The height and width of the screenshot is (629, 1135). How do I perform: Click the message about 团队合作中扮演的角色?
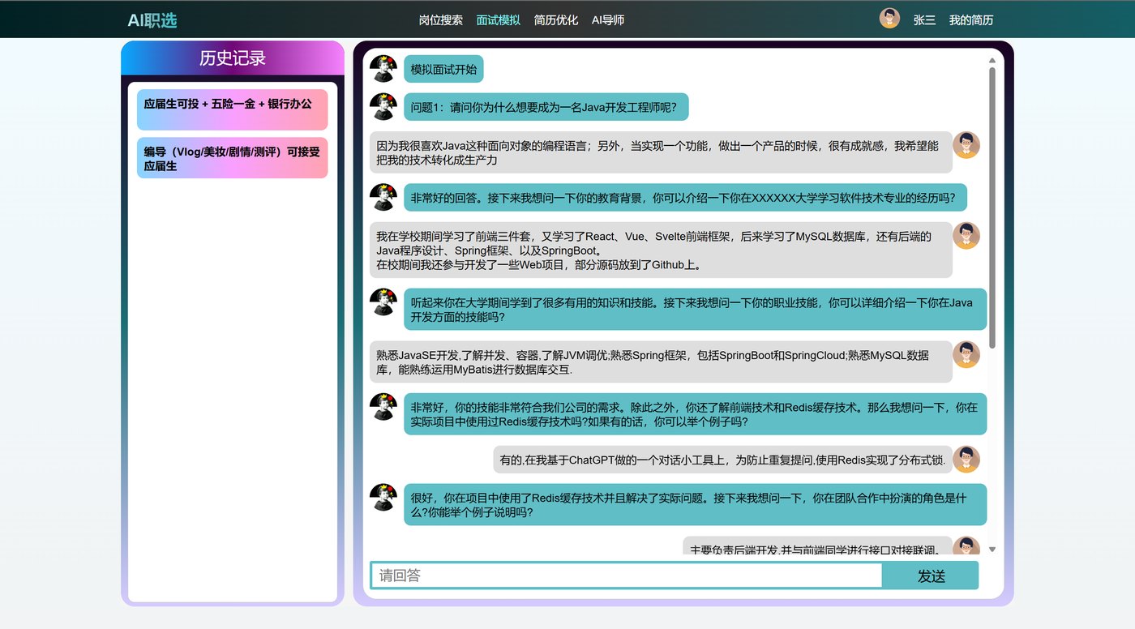[x=696, y=505]
